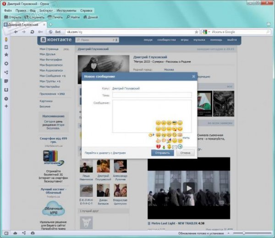Open the Google search engine dropdown

pos(206,32)
